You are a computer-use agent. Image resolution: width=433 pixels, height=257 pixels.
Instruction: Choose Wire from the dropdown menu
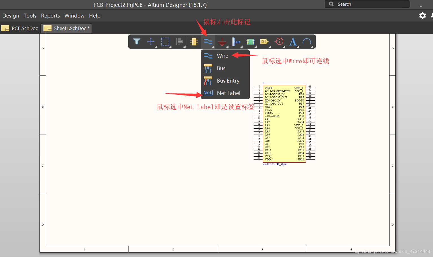coord(225,56)
